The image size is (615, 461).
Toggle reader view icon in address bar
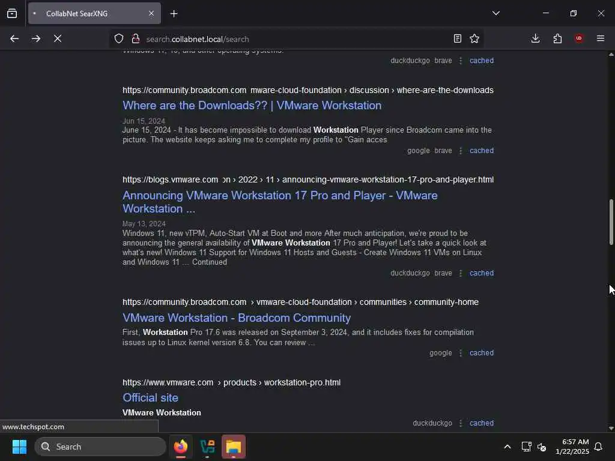coord(457,38)
